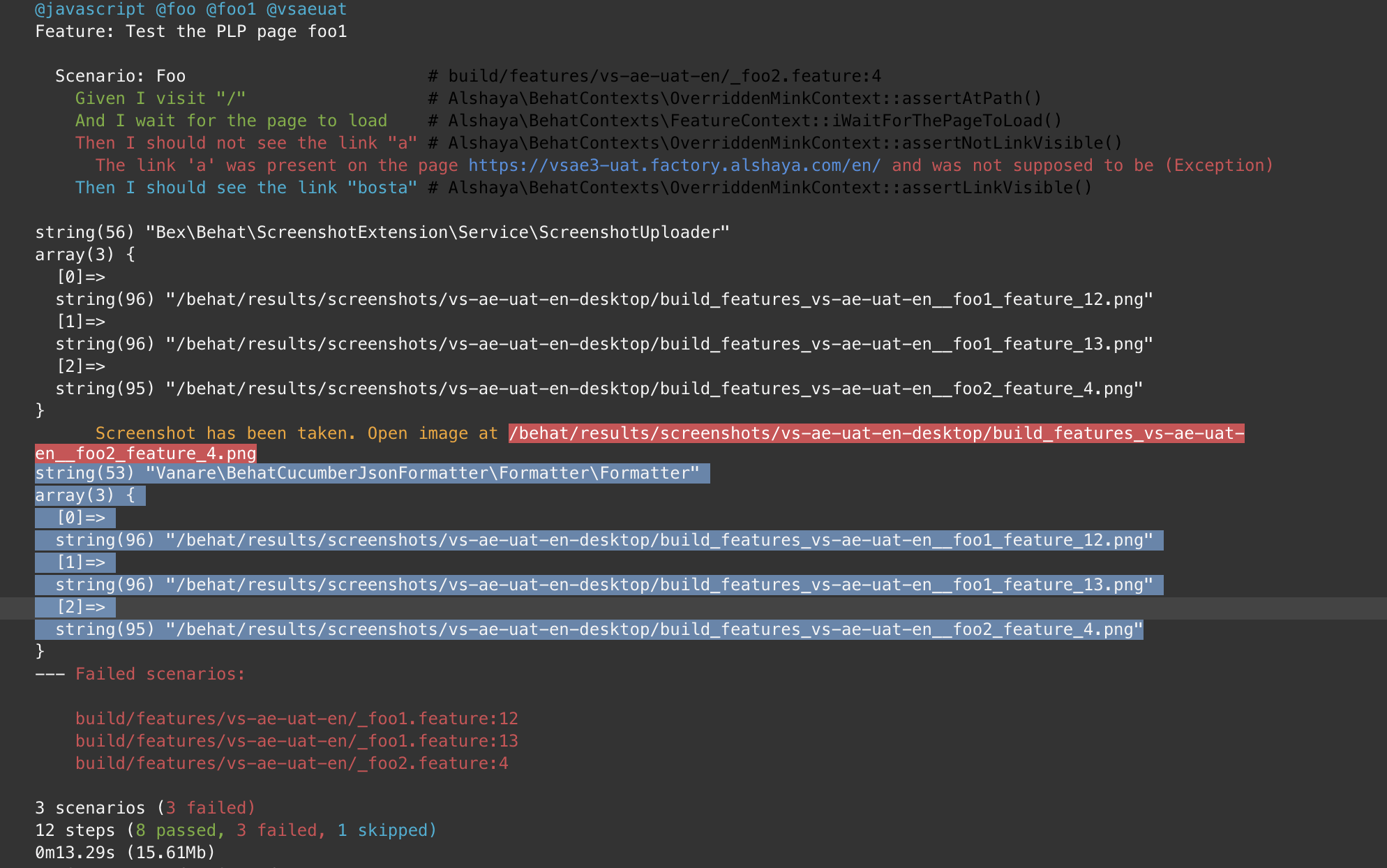Click failed scenario build/features/vs-ae-uat-en/_foo1.feature:13

pyautogui.click(x=296, y=740)
